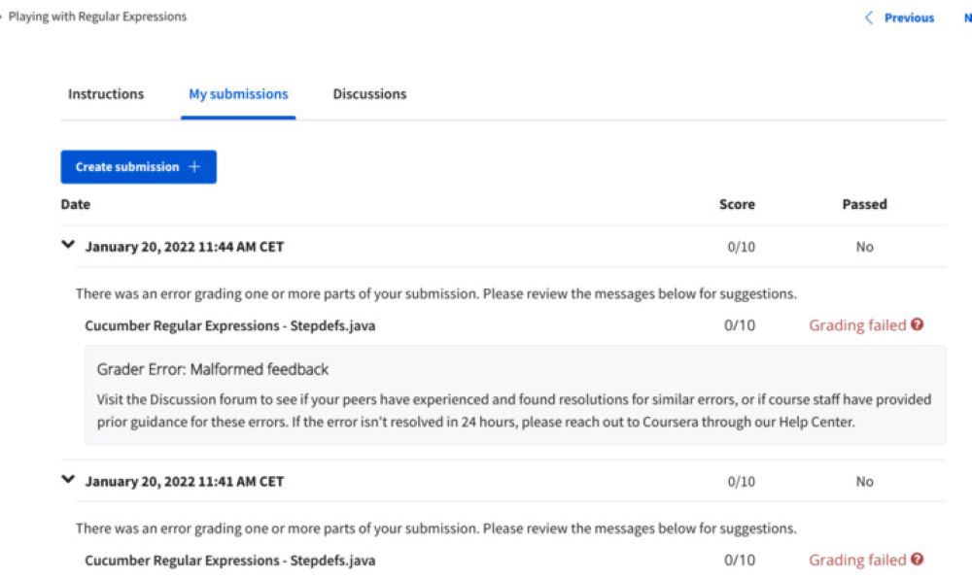Click the first Grading failed status text
Viewport: 972px width, 579px height.
[x=857, y=325]
